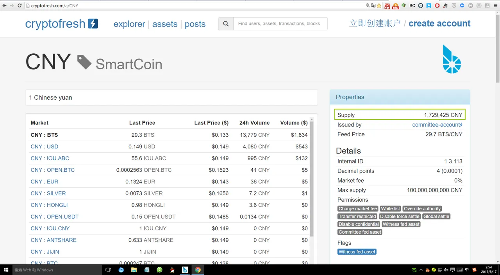This screenshot has height=275, width=500.
Task: Click the Global settle permission badge
Action: 436,217
